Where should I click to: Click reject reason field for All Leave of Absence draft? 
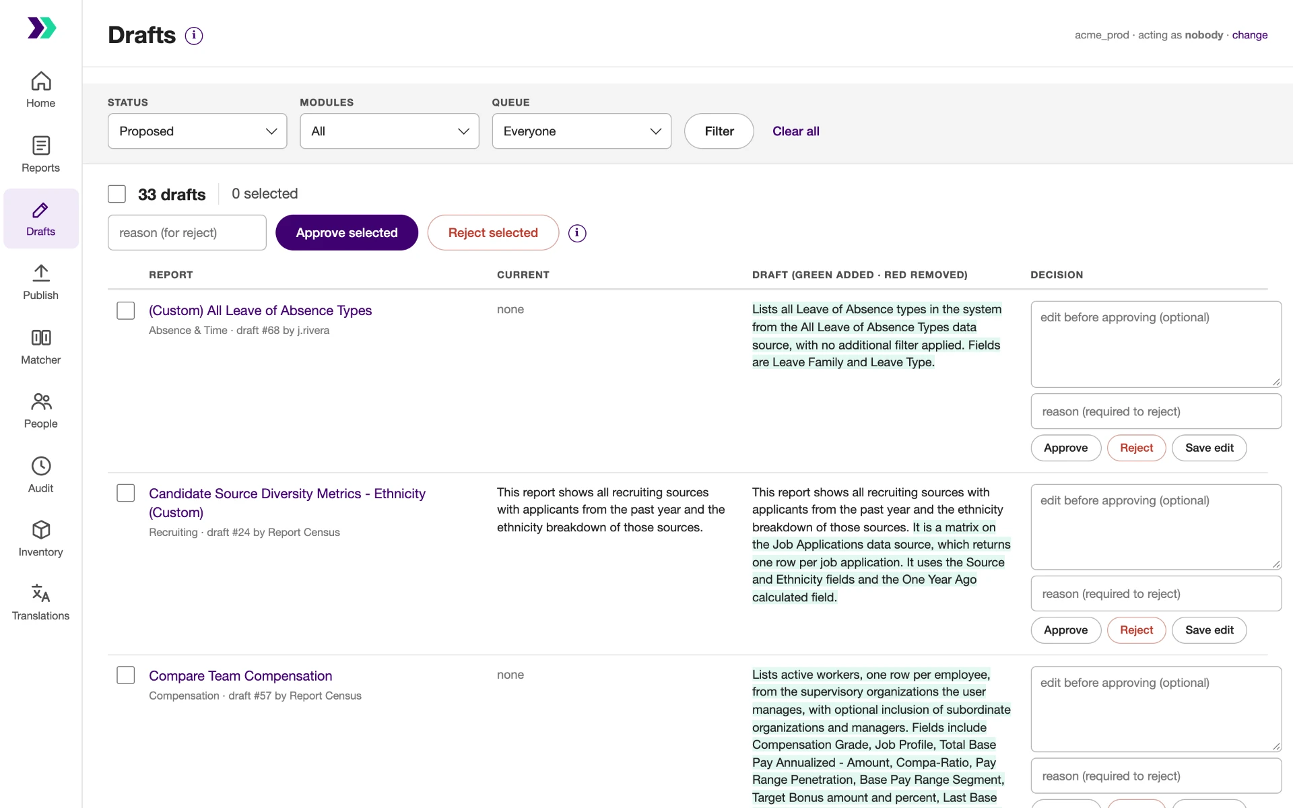[1156, 411]
